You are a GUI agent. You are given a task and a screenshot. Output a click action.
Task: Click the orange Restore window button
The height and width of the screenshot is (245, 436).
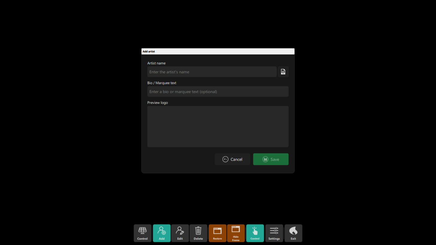[217, 233]
